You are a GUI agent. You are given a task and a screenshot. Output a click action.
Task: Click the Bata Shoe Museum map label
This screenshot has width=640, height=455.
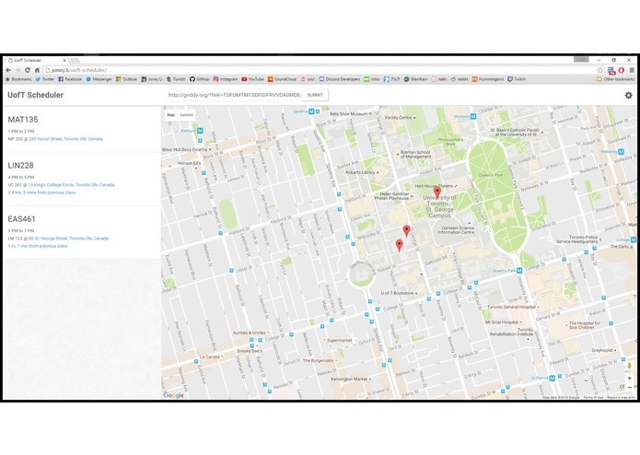coord(349,114)
